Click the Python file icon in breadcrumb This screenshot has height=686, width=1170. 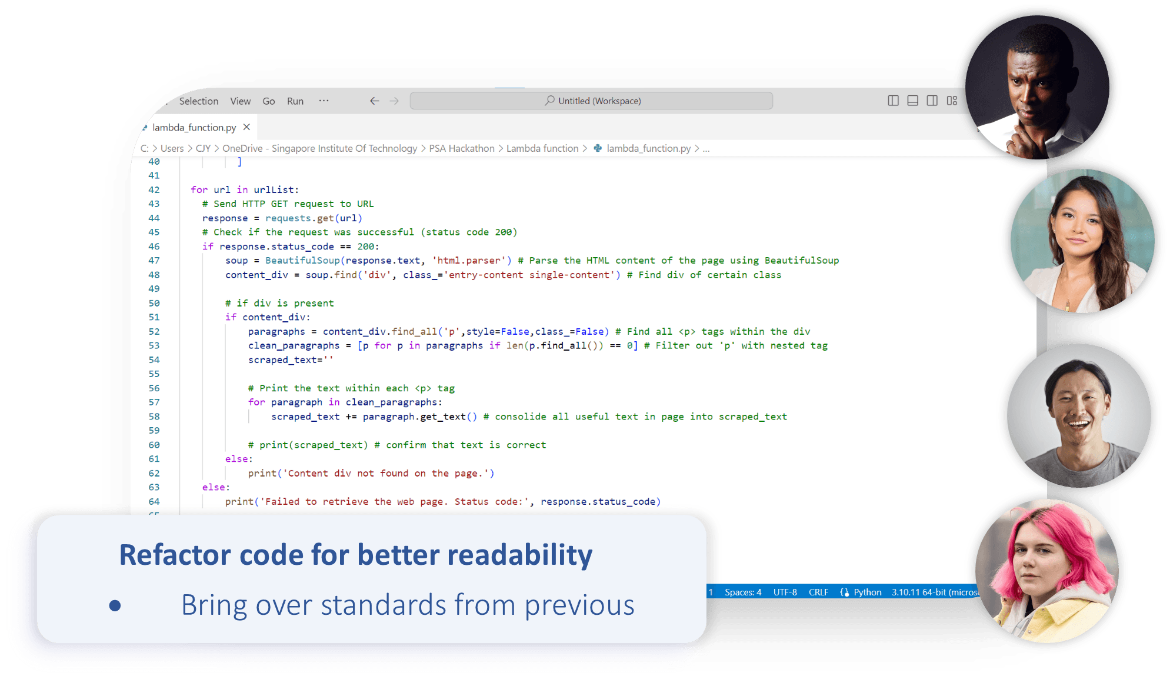coord(598,148)
